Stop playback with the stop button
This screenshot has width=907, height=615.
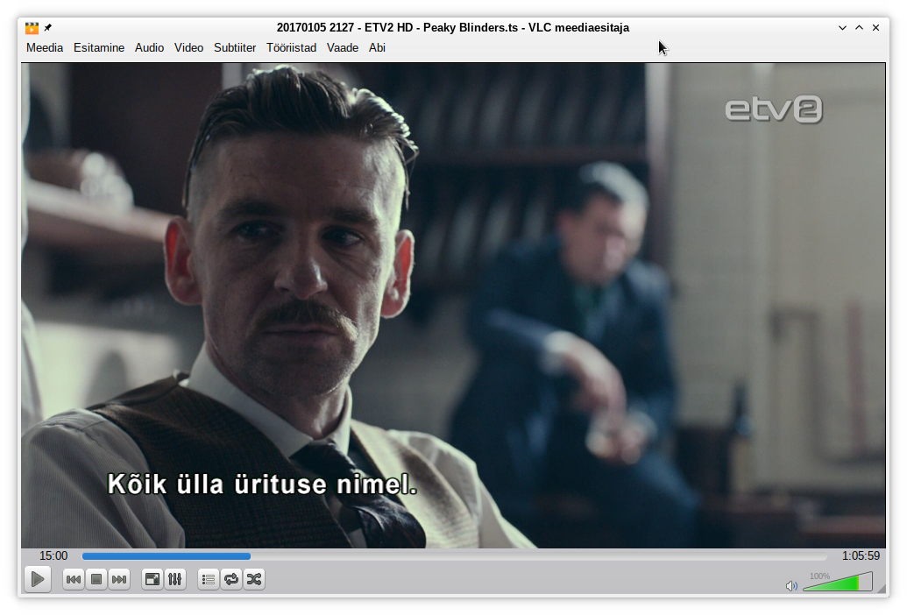96,579
